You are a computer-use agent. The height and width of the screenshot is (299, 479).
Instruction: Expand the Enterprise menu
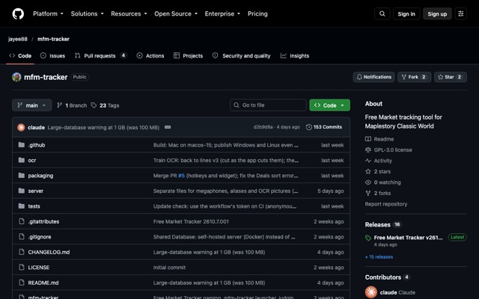(x=222, y=13)
